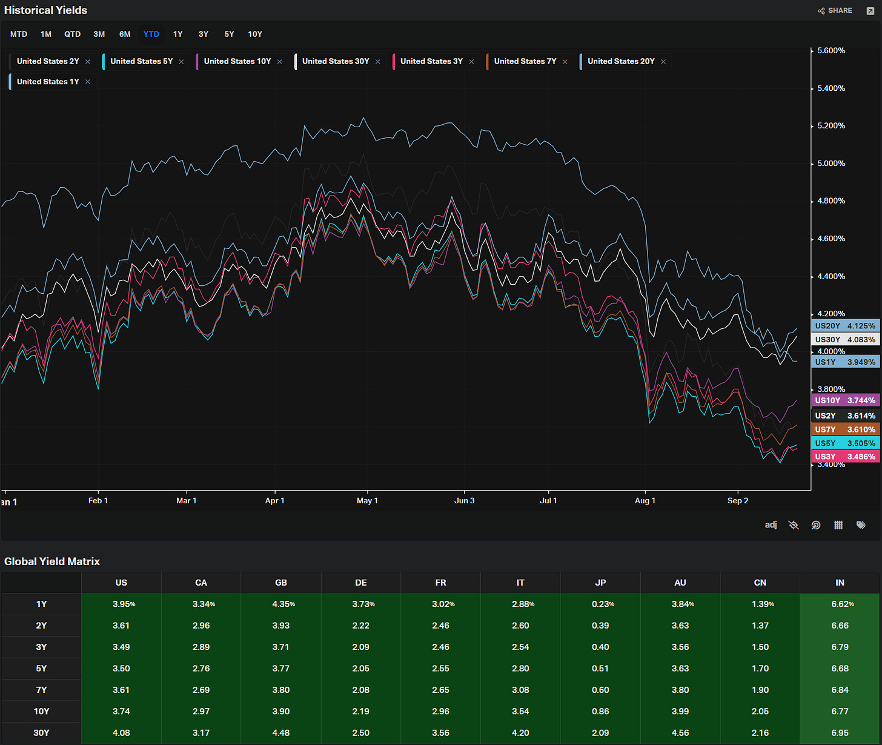Click the US10Y 3.744% axis label
882x745 pixels.
coord(845,400)
